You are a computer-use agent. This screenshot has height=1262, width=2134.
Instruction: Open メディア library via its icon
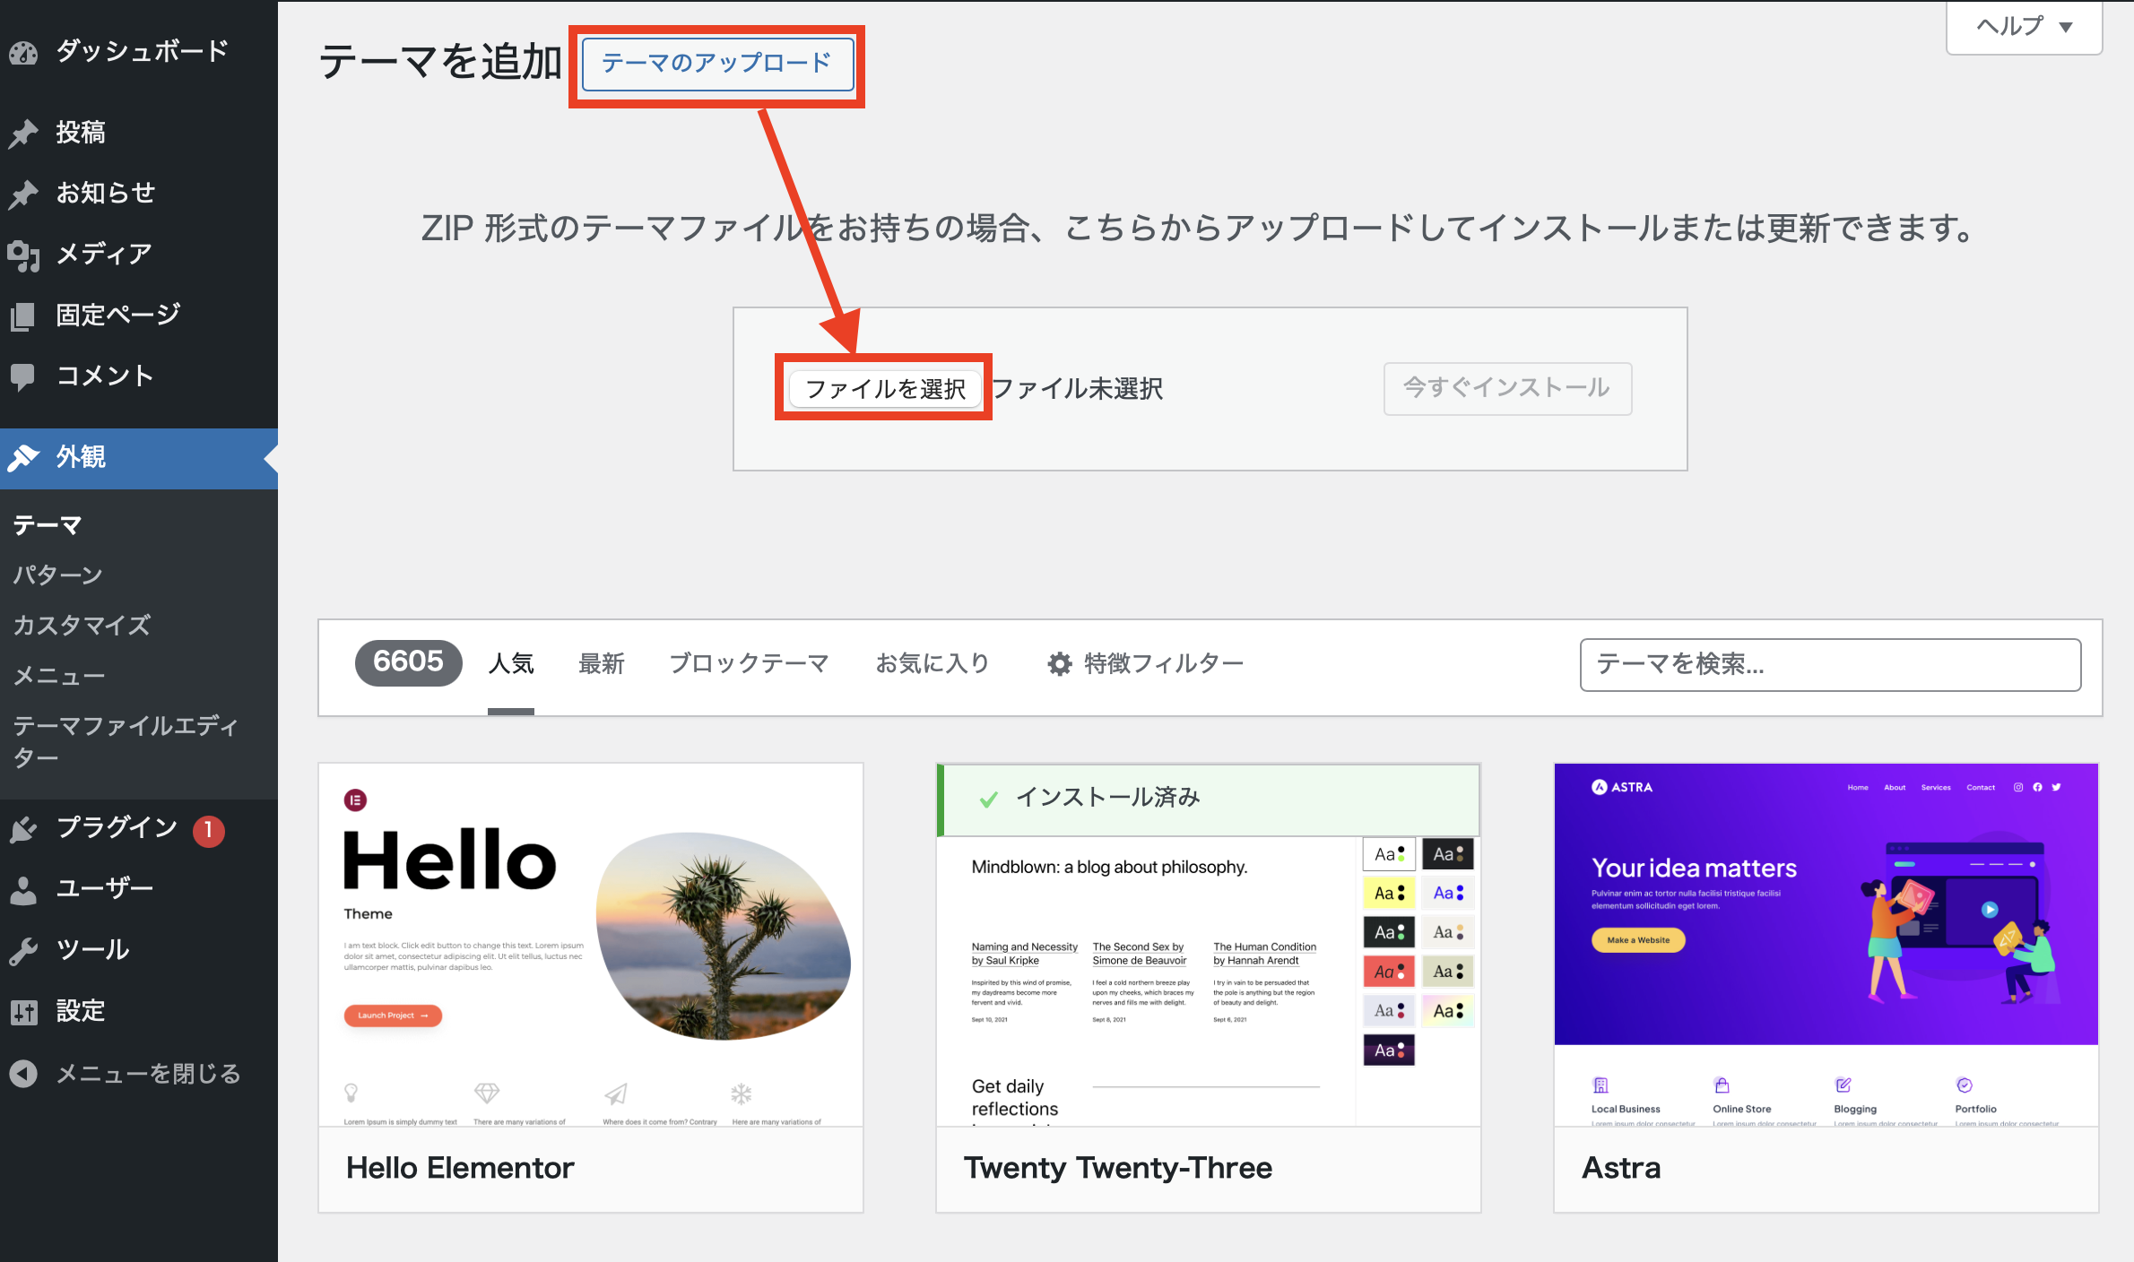click(x=24, y=254)
